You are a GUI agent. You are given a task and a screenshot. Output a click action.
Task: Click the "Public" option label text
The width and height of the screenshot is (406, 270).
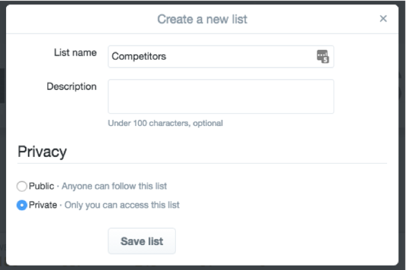coord(41,186)
